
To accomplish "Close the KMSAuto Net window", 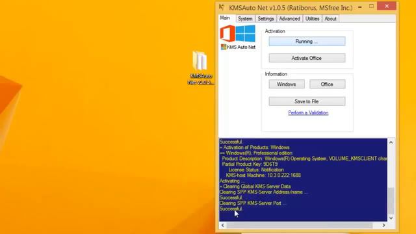I will [x=387, y=6].
